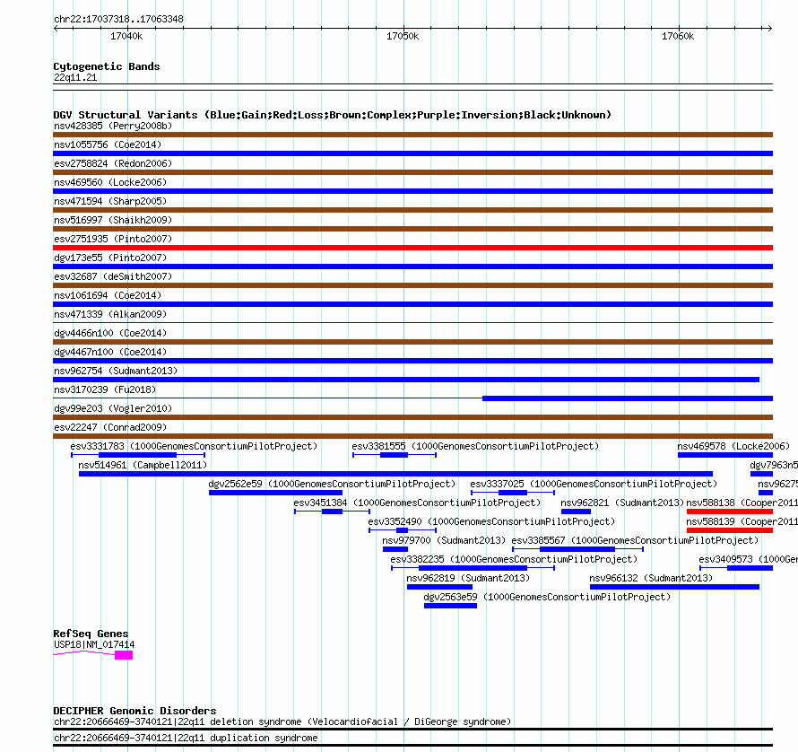Select the 22q11.21 cytogenetic band label
Viewport: 798px width, 752px height.
click(x=75, y=77)
